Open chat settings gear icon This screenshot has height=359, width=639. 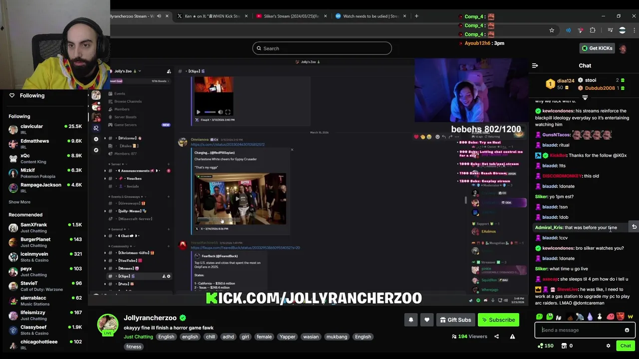click(608, 346)
